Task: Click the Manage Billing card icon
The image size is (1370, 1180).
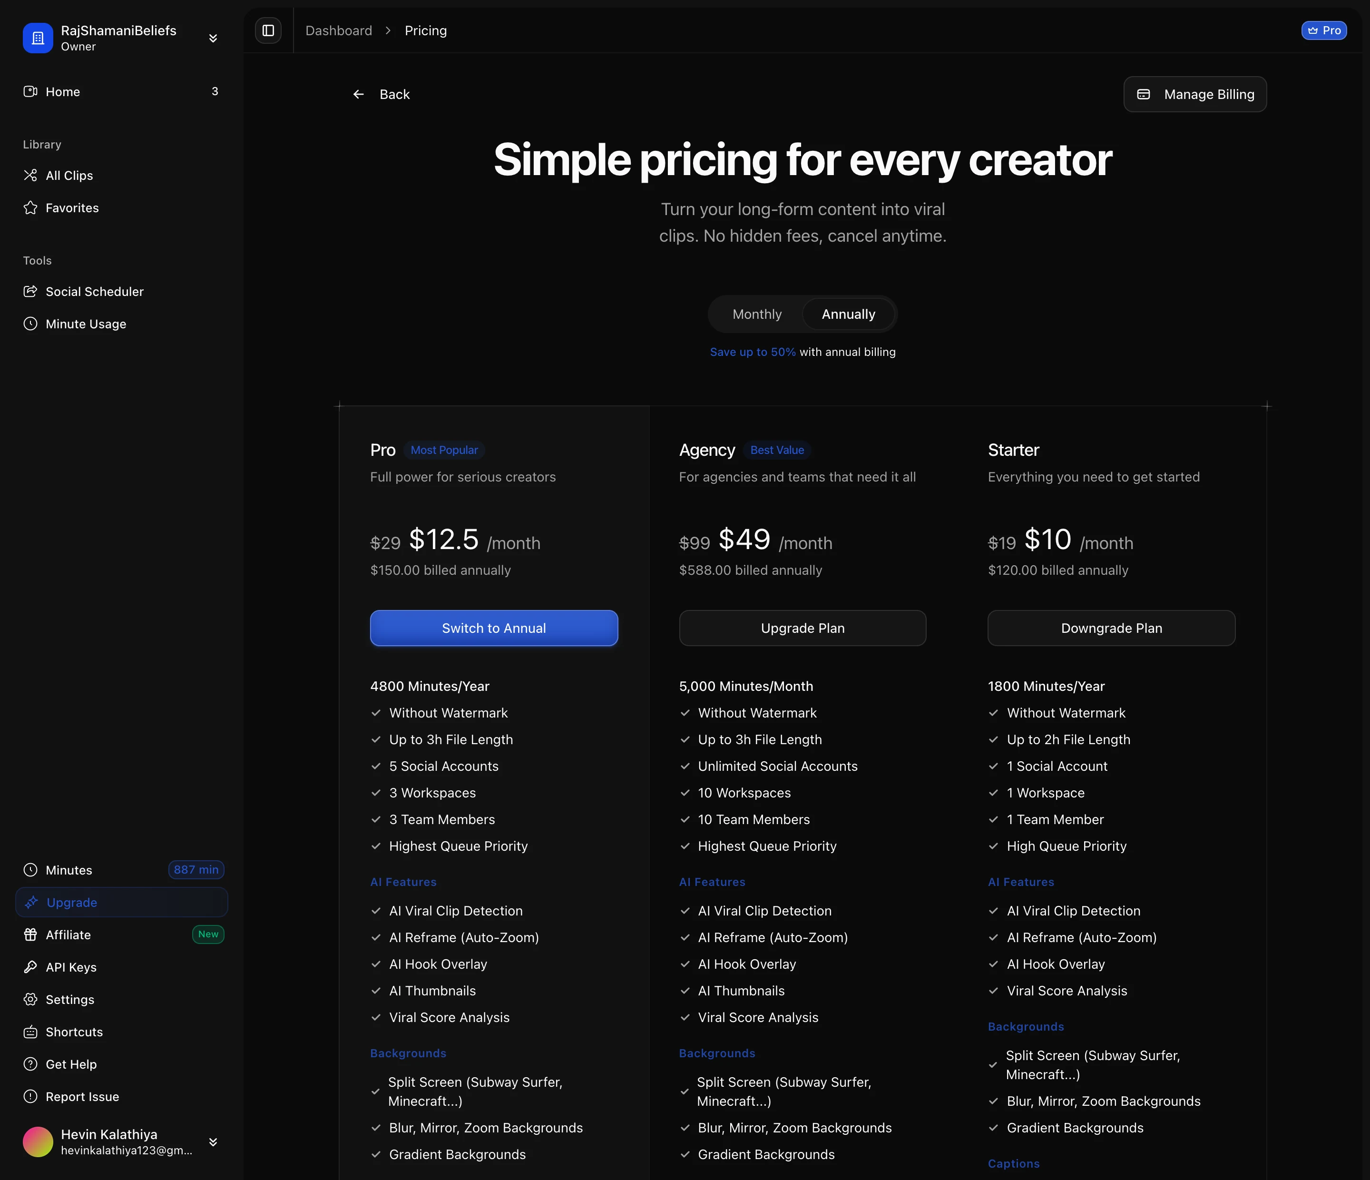Action: 1144,95
